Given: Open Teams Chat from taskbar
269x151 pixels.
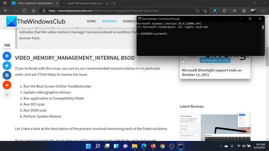Looking at the screenshot, I should tap(125, 146).
